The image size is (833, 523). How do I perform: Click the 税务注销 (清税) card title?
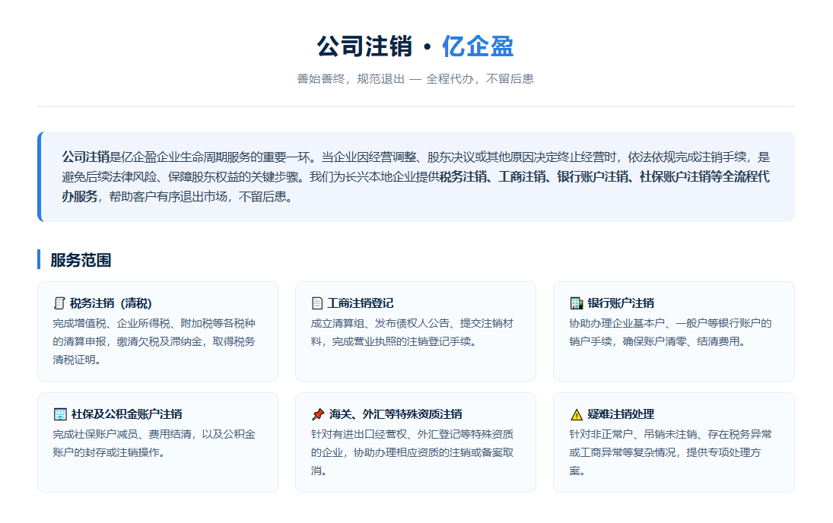110,303
